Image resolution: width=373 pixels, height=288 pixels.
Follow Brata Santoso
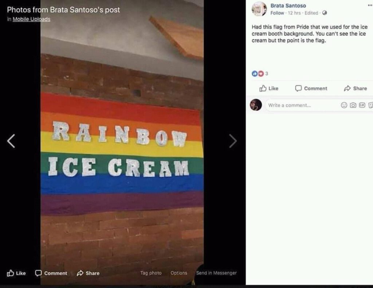[277, 13]
